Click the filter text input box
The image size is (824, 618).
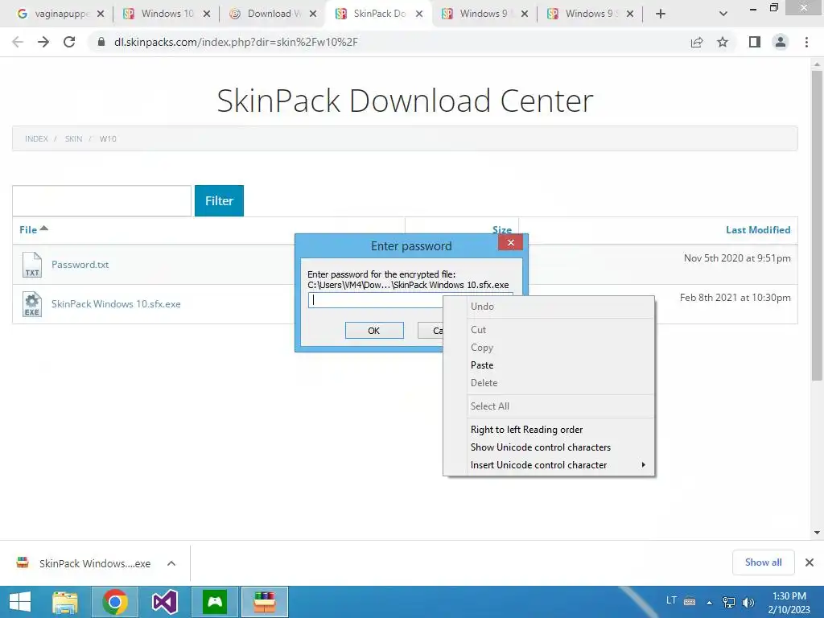pos(102,200)
